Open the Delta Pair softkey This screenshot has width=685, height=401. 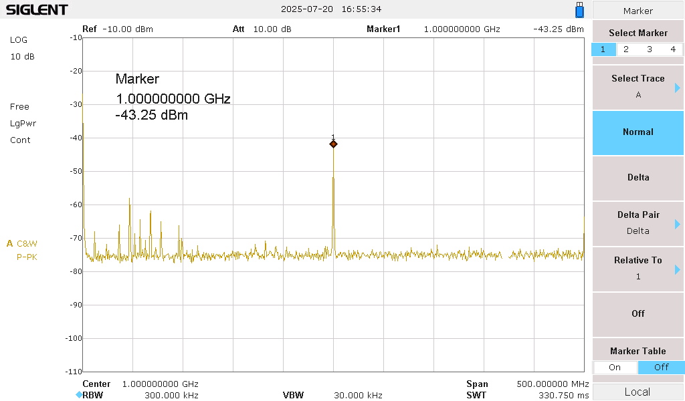click(x=638, y=223)
